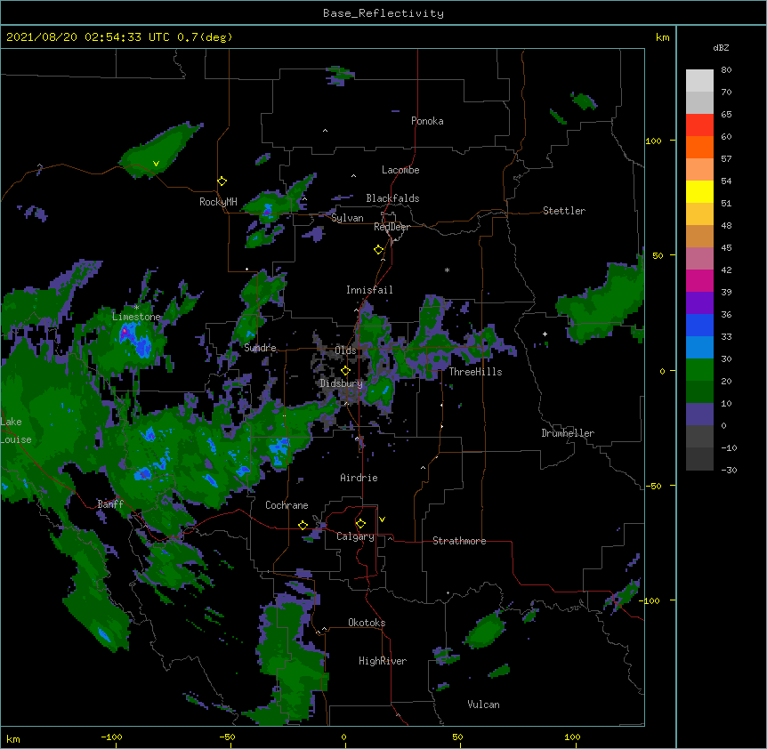Click the white asterisk above Limestone

pyautogui.click(x=136, y=308)
